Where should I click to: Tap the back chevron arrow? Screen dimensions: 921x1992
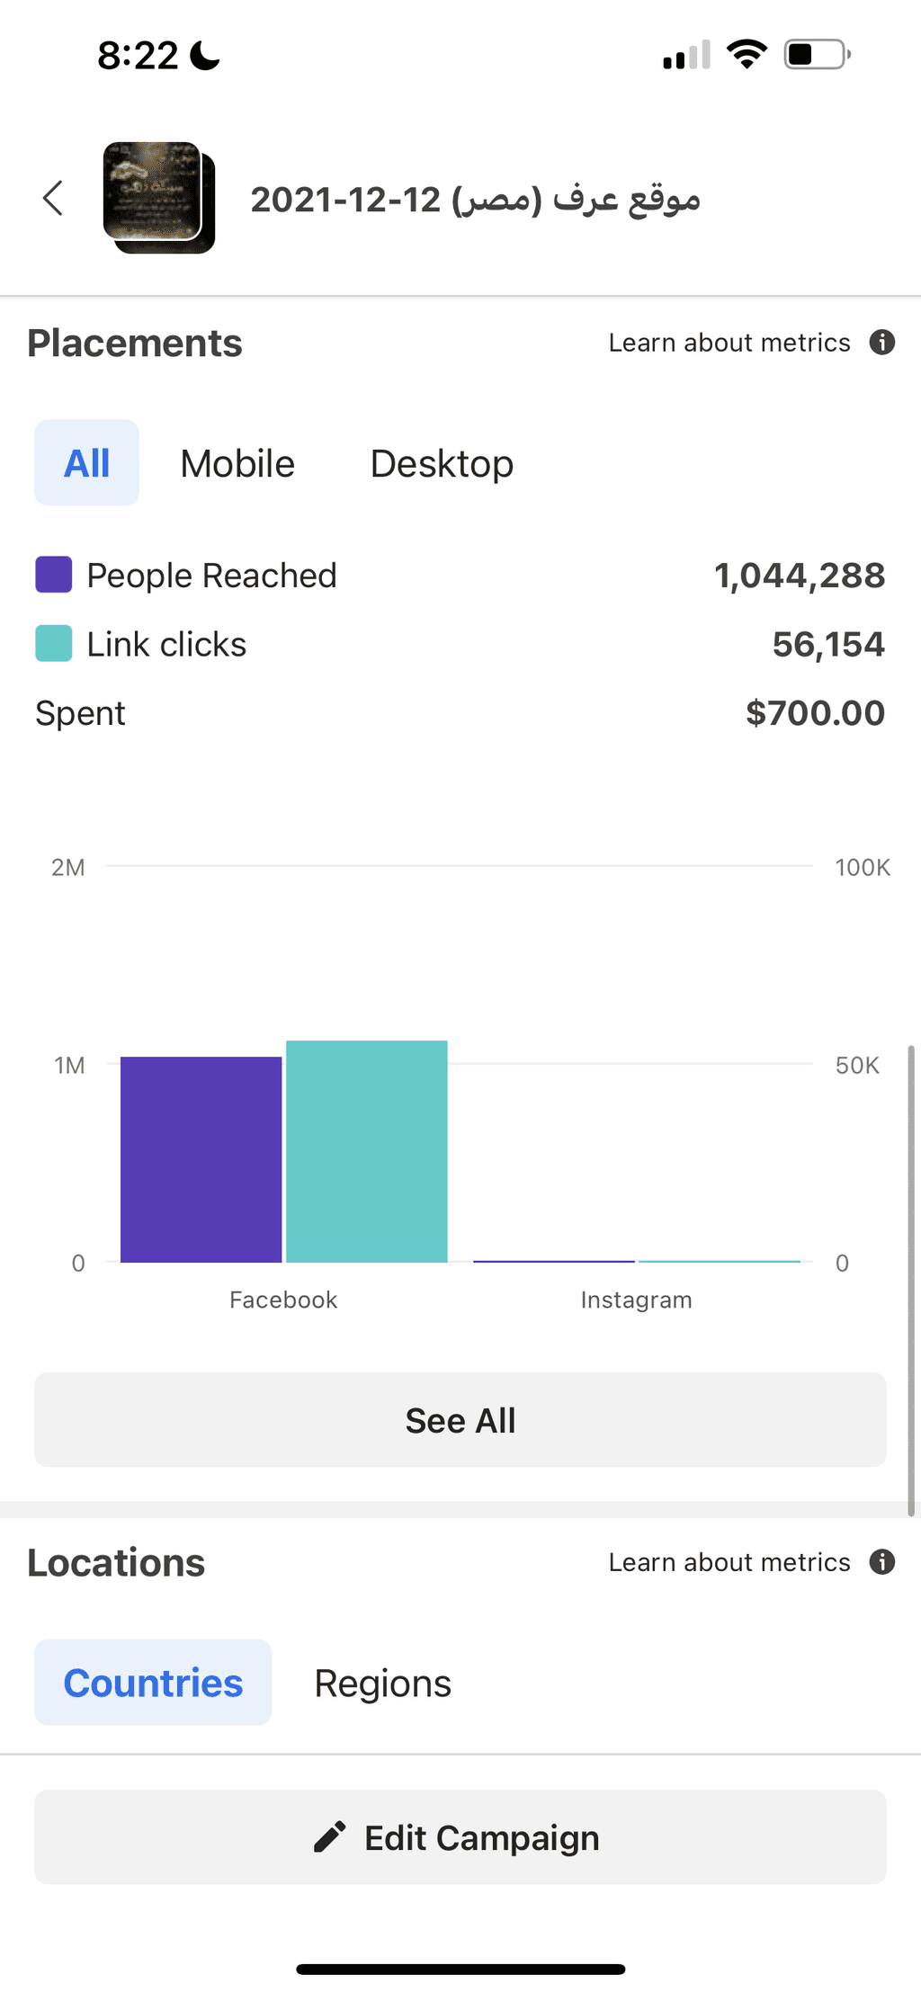(53, 198)
